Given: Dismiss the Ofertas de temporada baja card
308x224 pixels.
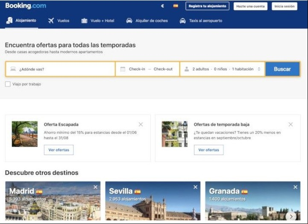Looking at the screenshot, I should tap(290, 124).
